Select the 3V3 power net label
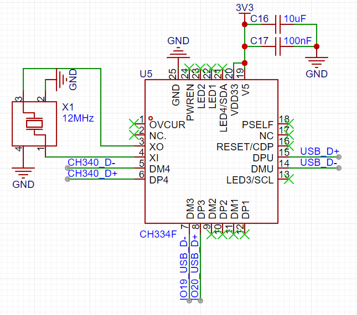Screen dimensions: 357x315 click(x=245, y=8)
